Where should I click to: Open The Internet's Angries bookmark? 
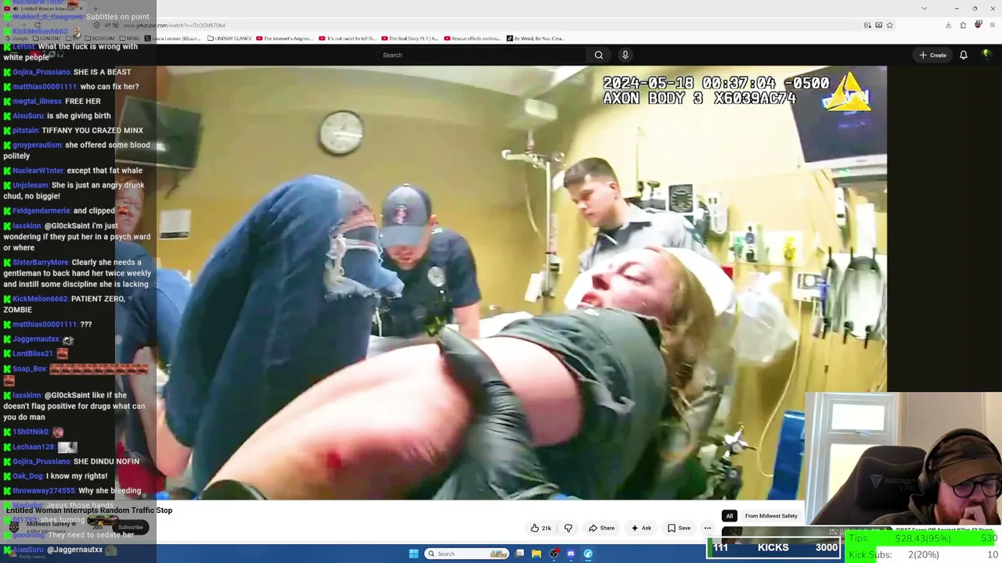285,38
